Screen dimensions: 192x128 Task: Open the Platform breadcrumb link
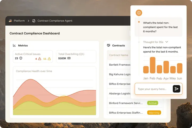click(x=19, y=21)
